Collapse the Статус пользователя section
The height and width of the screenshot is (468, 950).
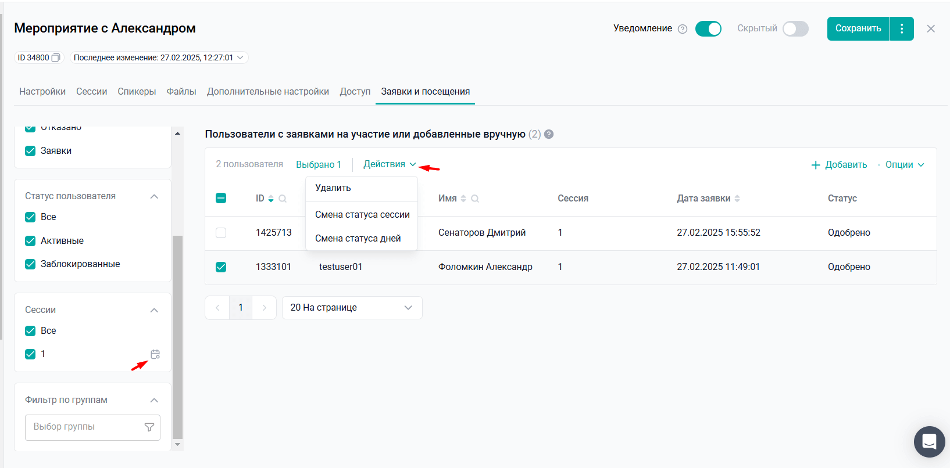click(x=154, y=196)
